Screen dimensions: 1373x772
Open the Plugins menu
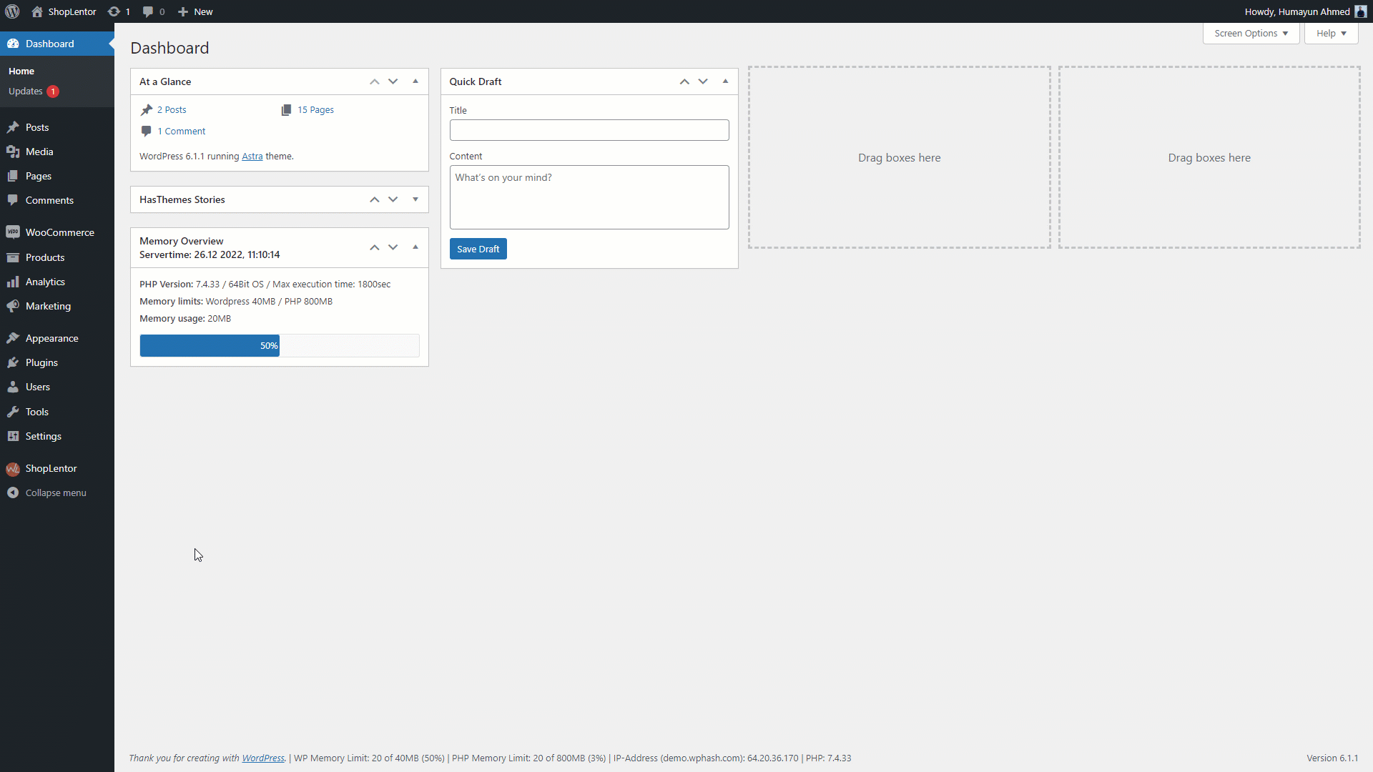(41, 362)
